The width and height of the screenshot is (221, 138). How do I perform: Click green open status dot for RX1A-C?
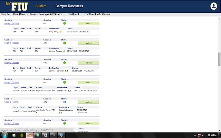click(65, 23)
